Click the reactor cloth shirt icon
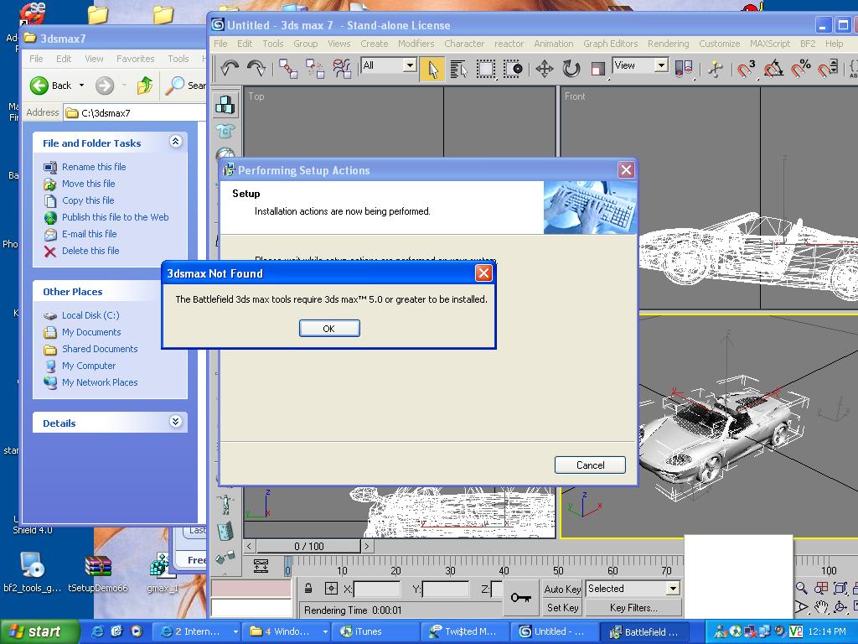858x644 pixels. pos(225,131)
